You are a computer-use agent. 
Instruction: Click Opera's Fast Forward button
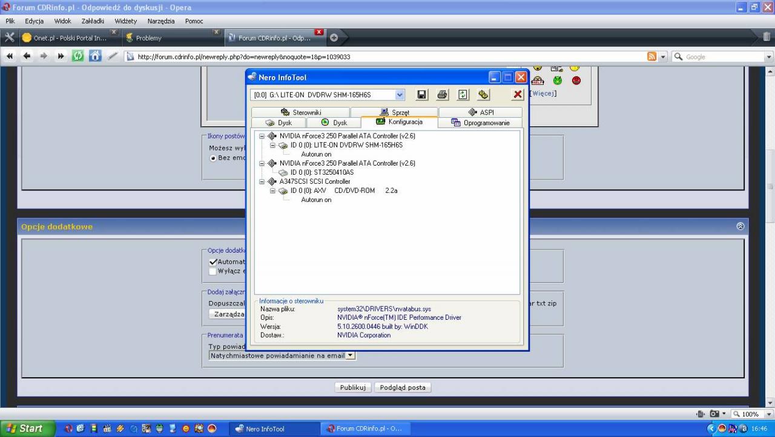click(61, 56)
